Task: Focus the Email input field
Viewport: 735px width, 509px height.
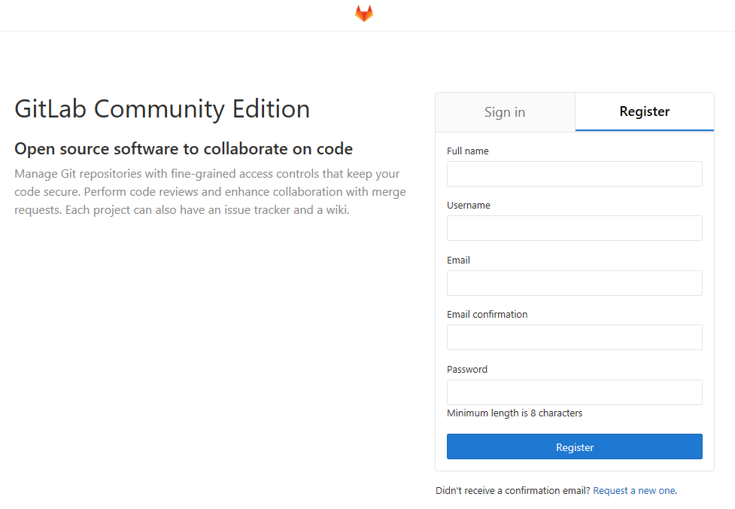Action: [x=575, y=283]
